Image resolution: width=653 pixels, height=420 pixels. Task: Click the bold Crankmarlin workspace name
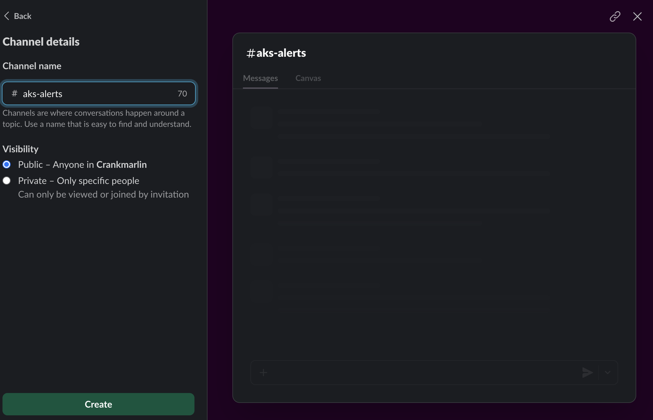121,164
